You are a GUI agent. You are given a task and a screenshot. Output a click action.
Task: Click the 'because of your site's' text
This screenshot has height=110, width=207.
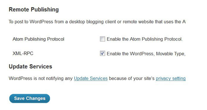[132, 78]
